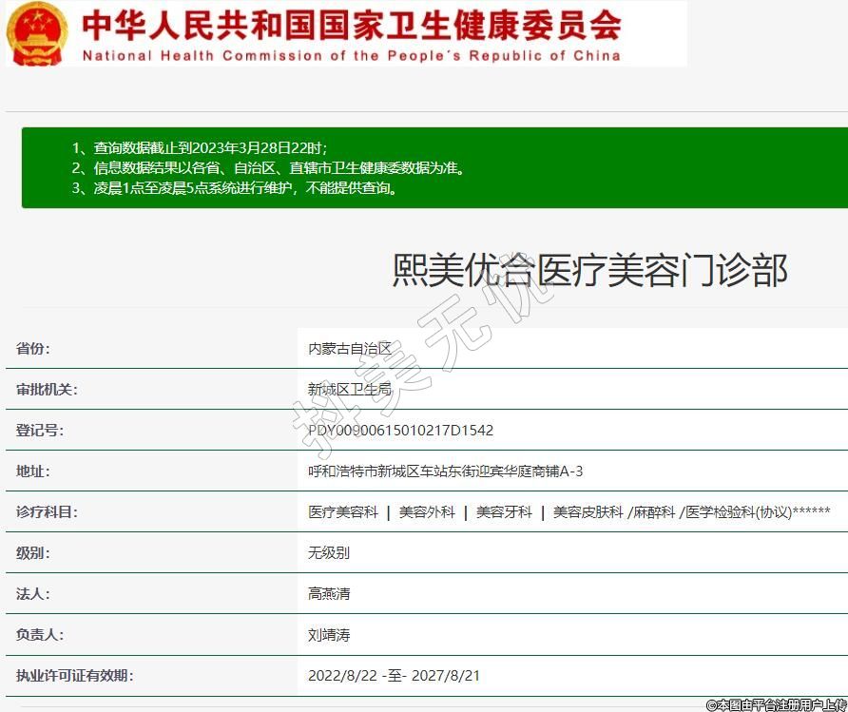Click the clinic name heading 熙美优合医疗美容门诊部
The image size is (848, 712).
(x=589, y=270)
